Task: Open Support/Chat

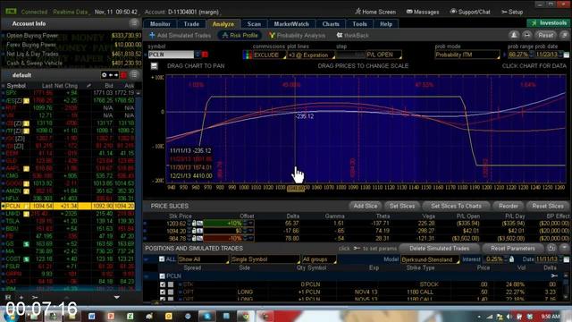Action: coord(470,12)
